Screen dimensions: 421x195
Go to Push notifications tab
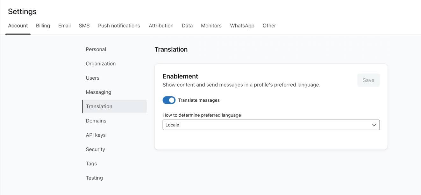click(x=119, y=26)
